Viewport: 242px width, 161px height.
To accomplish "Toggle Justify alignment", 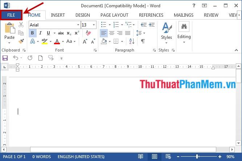I will click(x=128, y=33).
